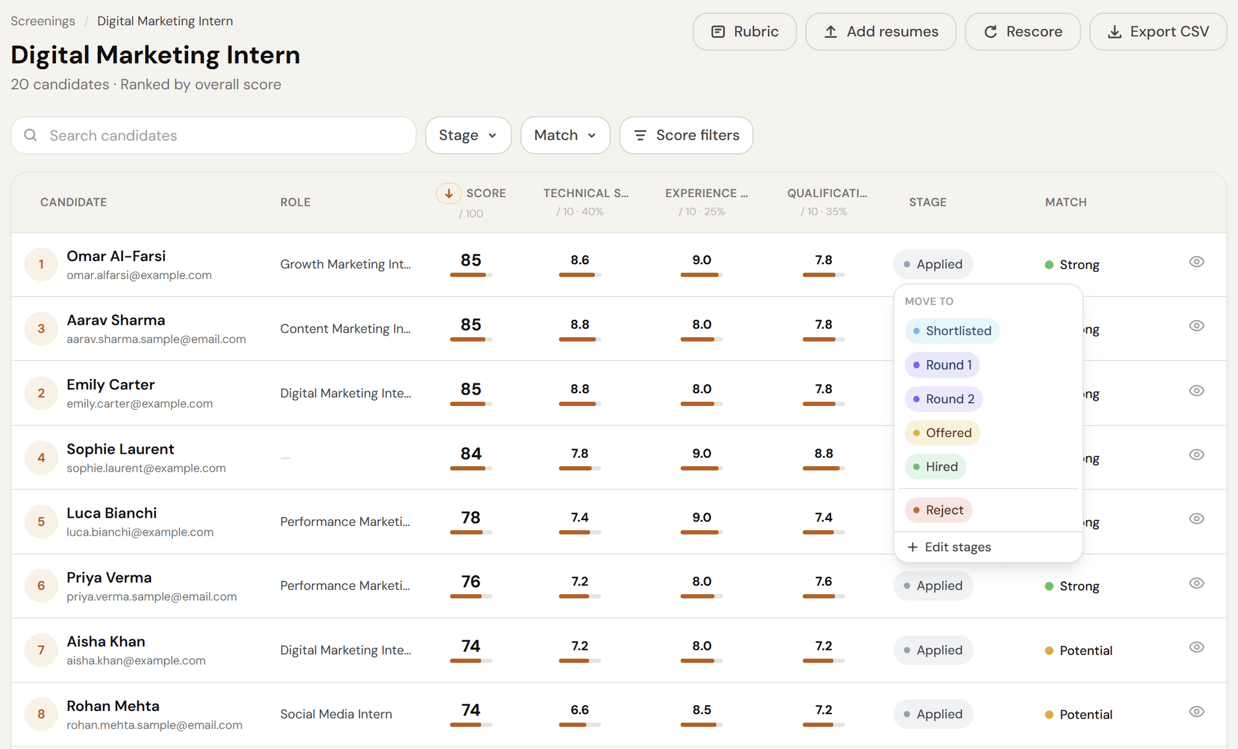Viewport: 1238px width, 749px height.
Task: Open the Stage filter dropdown
Action: (468, 135)
